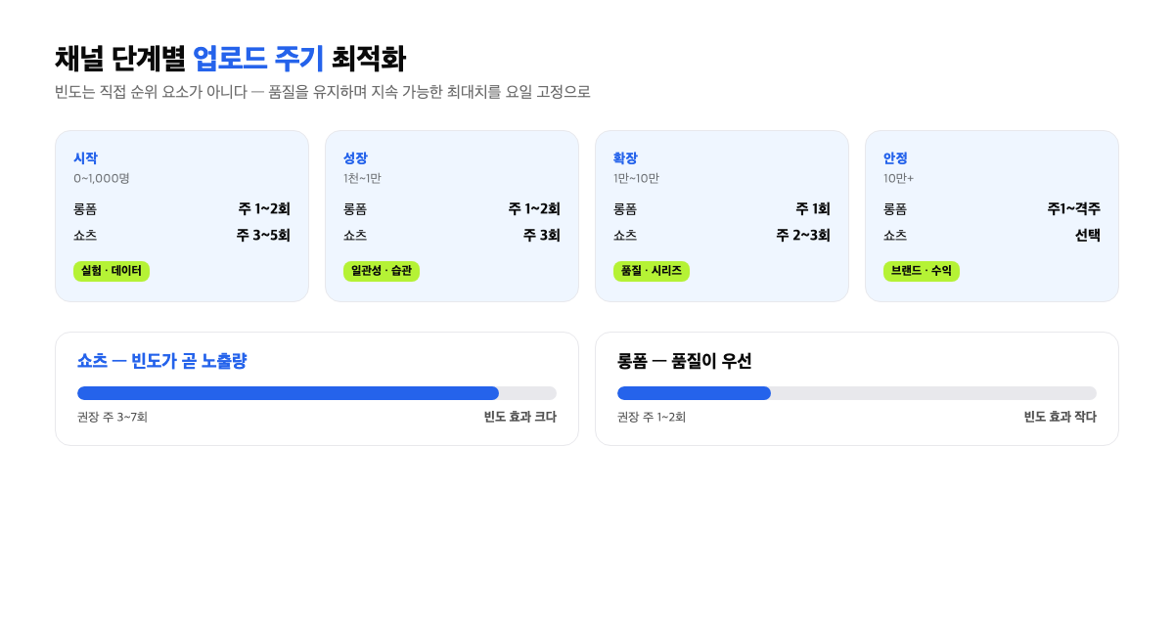Screen dimensions: 1174x626
Task: Click the 롱폼 — 품질이 우선 heading
Action: (685, 361)
